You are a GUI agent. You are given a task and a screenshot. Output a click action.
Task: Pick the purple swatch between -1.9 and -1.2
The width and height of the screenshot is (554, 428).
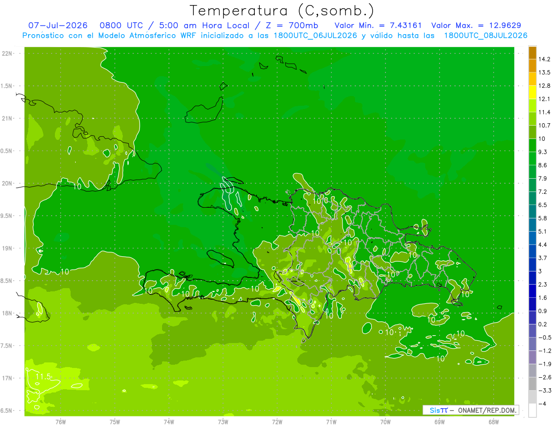point(532,357)
